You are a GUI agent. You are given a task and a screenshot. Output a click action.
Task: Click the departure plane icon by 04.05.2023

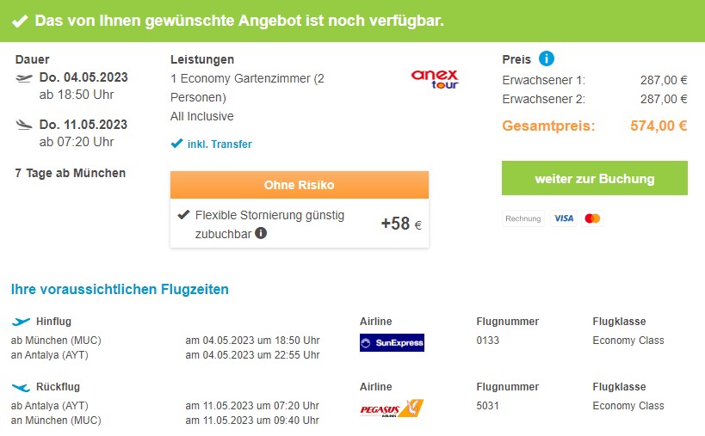tap(24, 78)
